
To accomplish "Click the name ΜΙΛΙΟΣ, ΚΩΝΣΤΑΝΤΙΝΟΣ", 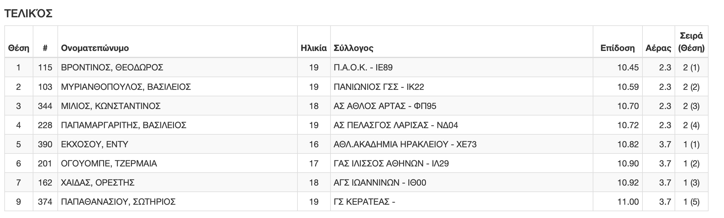I will coord(111,106).
